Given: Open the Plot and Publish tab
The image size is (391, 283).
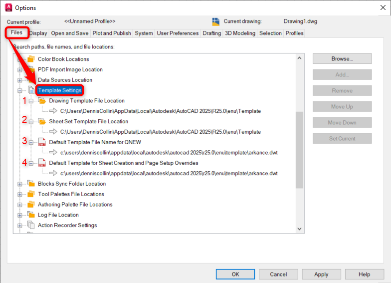Looking at the screenshot, I should coord(112,33).
